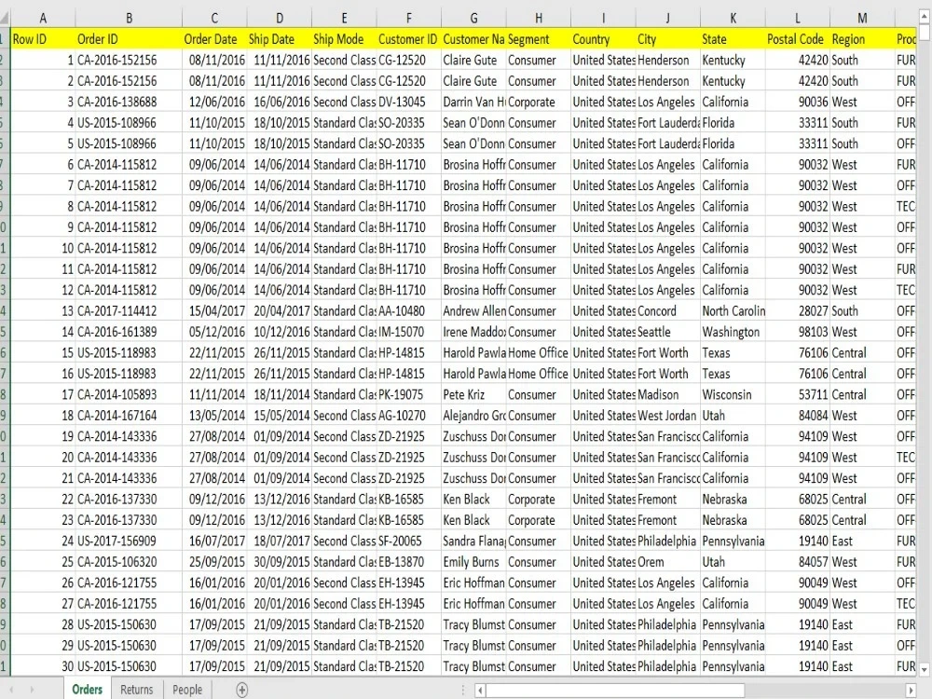
Task: Select customer ID cell DV-13045
Action: 409,103
